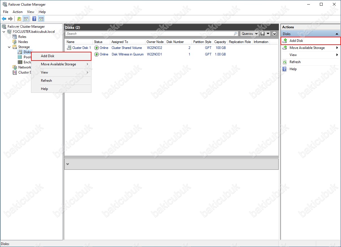Sort by the Disk Number column header

(178, 42)
